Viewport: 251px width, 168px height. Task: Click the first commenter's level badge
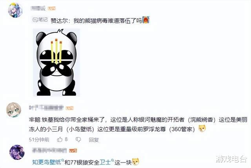click(x=52, y=8)
